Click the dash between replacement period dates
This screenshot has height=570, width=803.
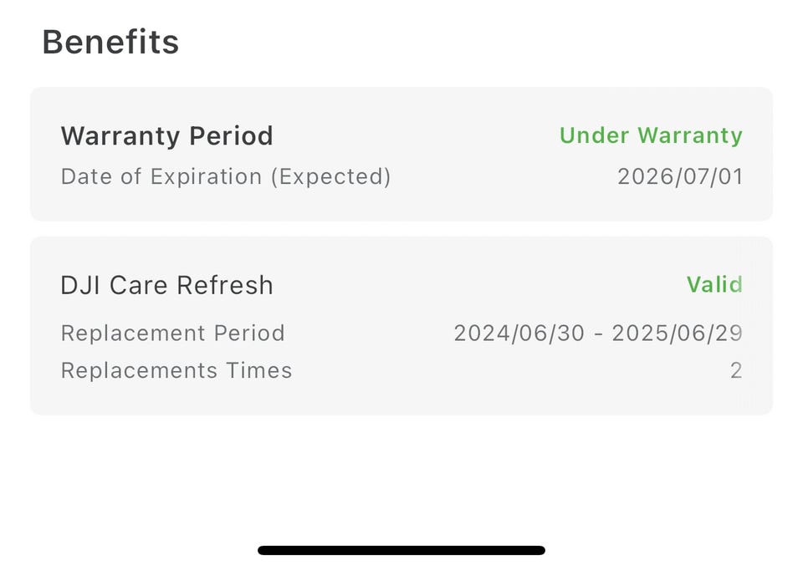(x=597, y=333)
